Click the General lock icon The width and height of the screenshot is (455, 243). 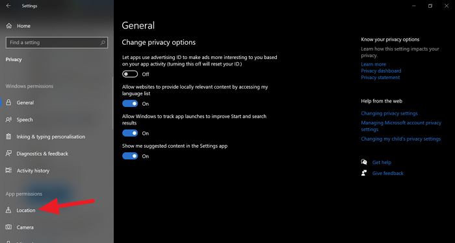[x=8, y=102]
